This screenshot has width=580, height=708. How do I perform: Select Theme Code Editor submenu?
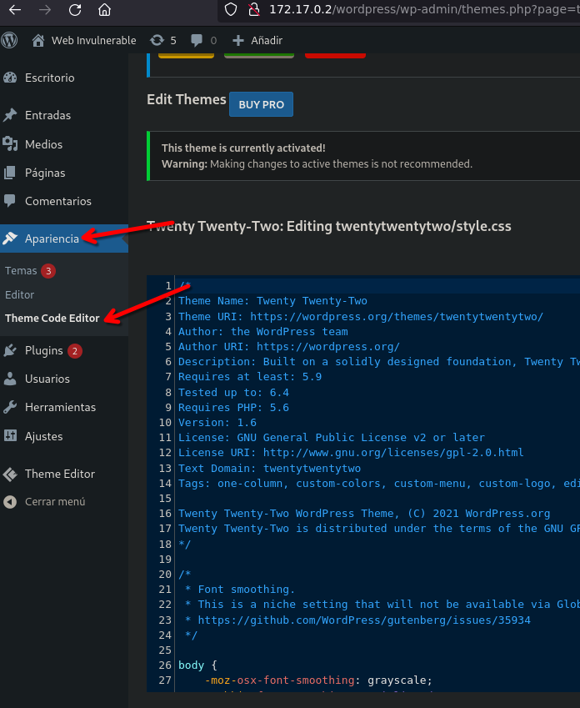tap(52, 318)
